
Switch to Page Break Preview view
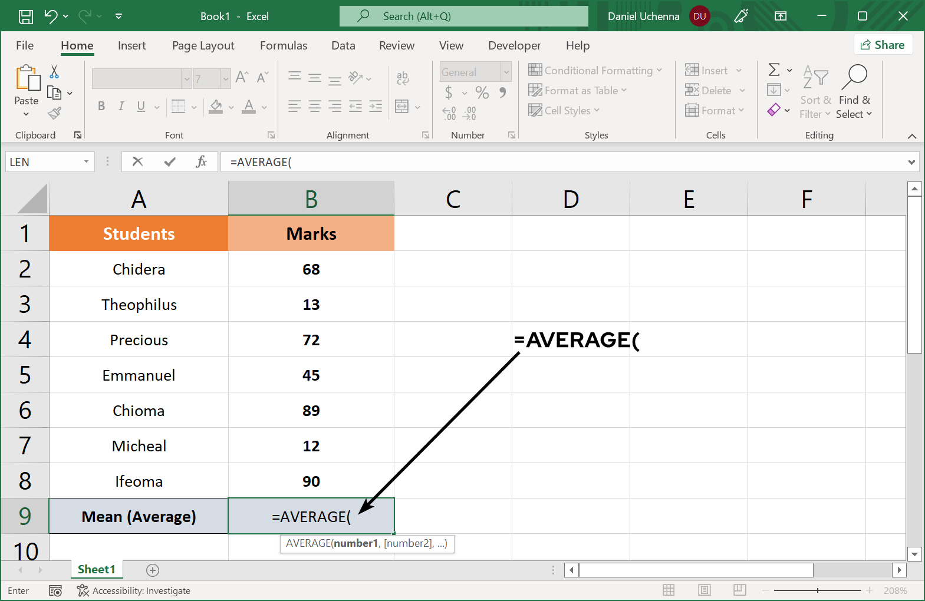740,590
